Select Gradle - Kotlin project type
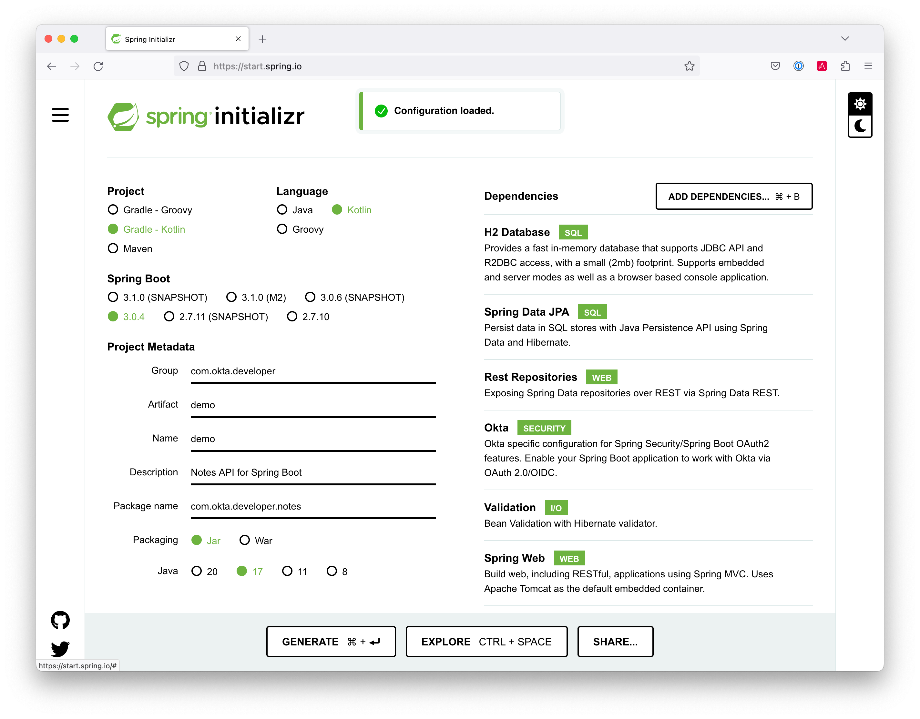The image size is (920, 719). tap(147, 229)
